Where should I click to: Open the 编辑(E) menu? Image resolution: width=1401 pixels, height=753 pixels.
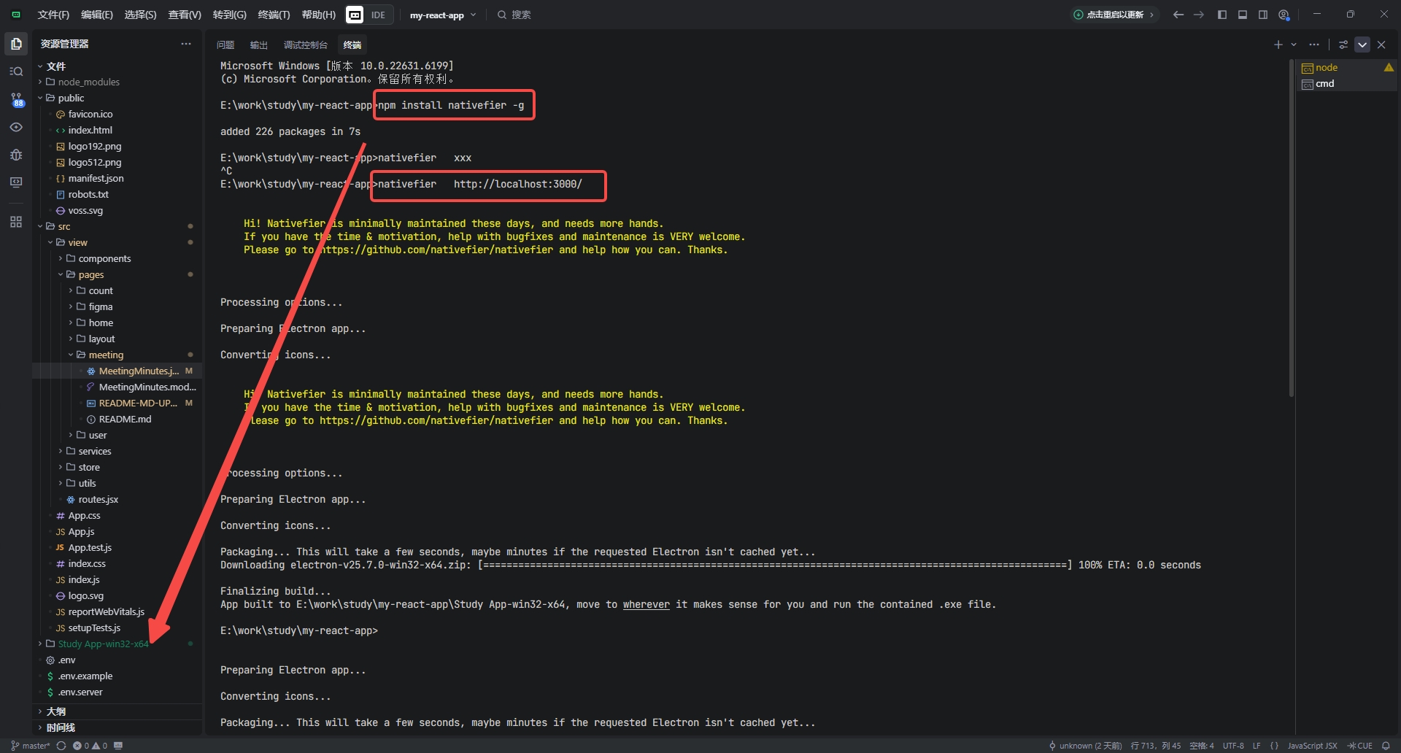click(97, 15)
